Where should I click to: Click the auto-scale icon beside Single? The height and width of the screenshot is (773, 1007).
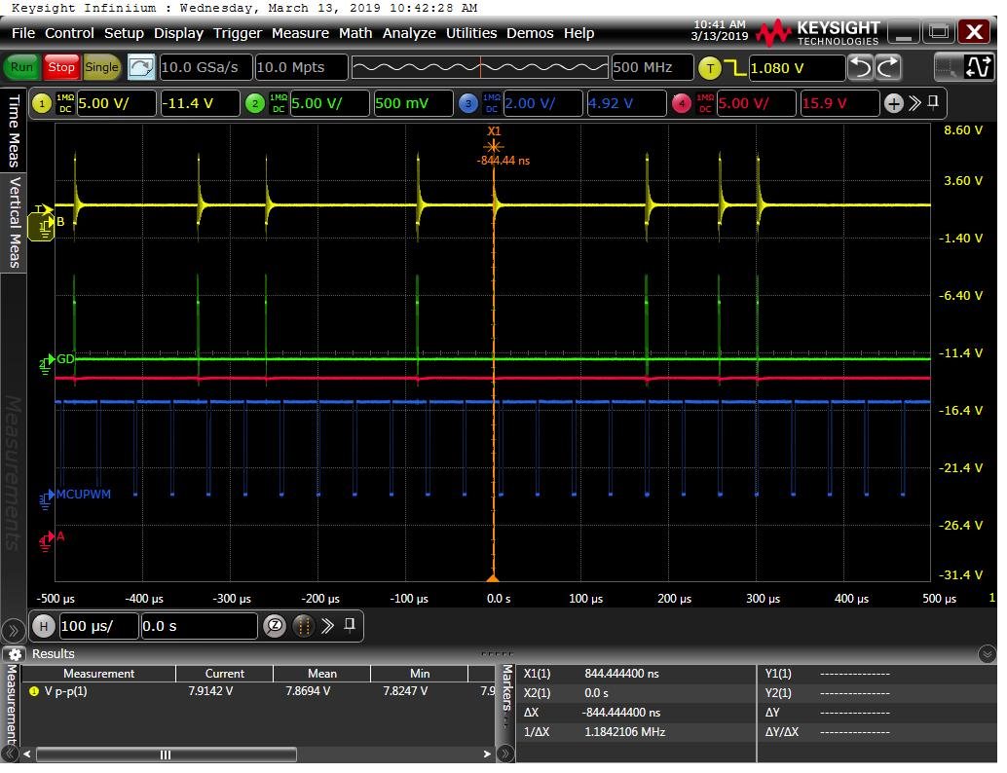[141, 67]
